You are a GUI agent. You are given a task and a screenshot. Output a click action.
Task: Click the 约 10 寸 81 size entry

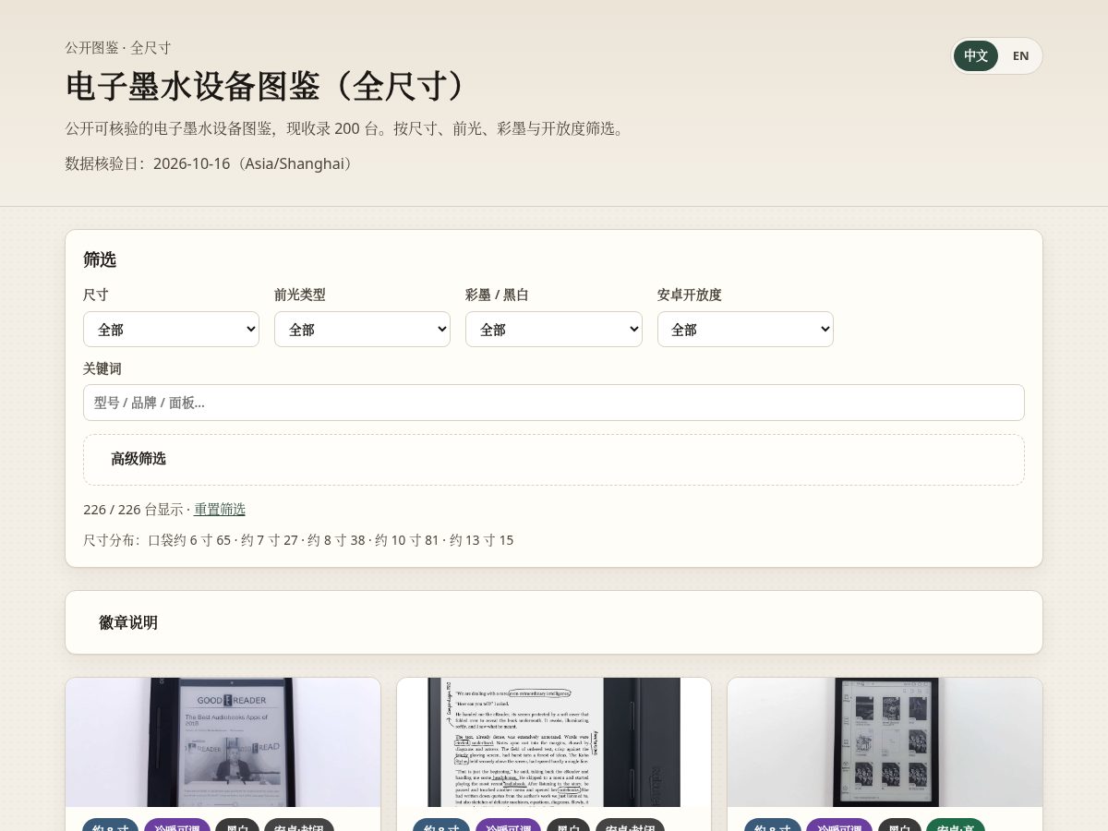point(407,540)
